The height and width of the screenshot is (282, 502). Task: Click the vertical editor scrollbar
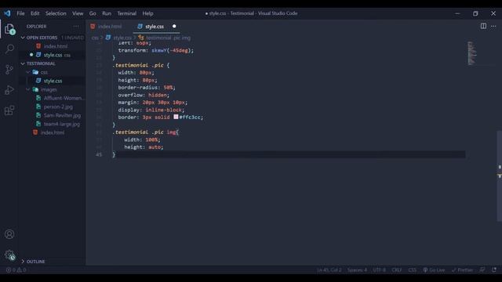[500, 175]
